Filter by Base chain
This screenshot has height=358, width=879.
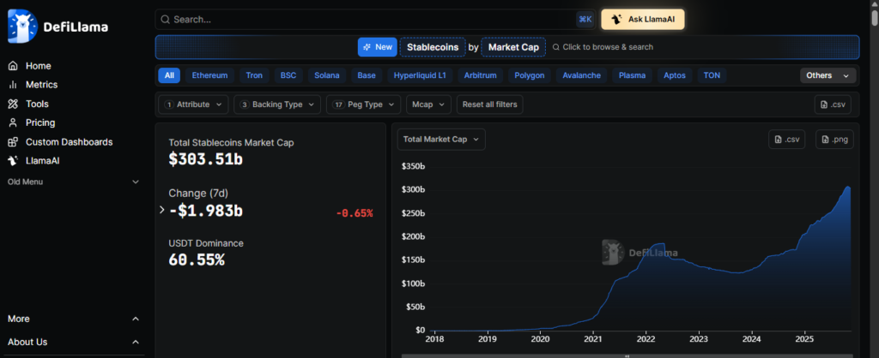[367, 75]
